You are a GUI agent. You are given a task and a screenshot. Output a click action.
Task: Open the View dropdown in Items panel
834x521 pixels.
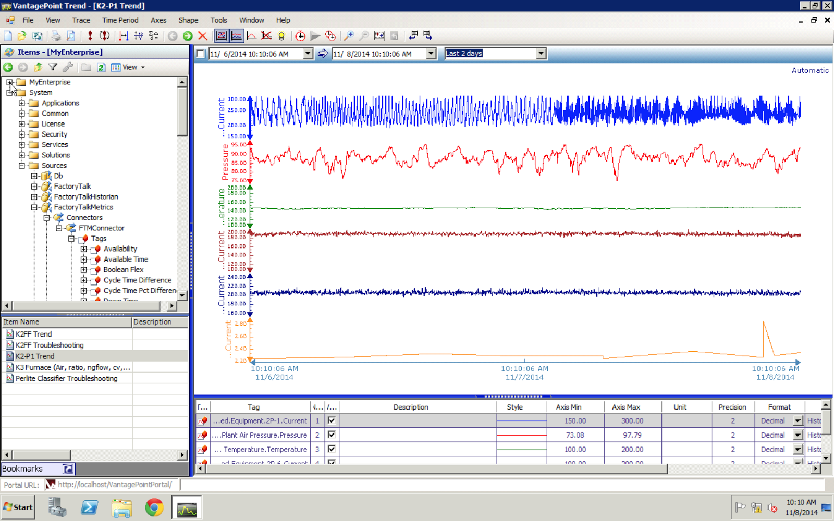tap(128, 67)
